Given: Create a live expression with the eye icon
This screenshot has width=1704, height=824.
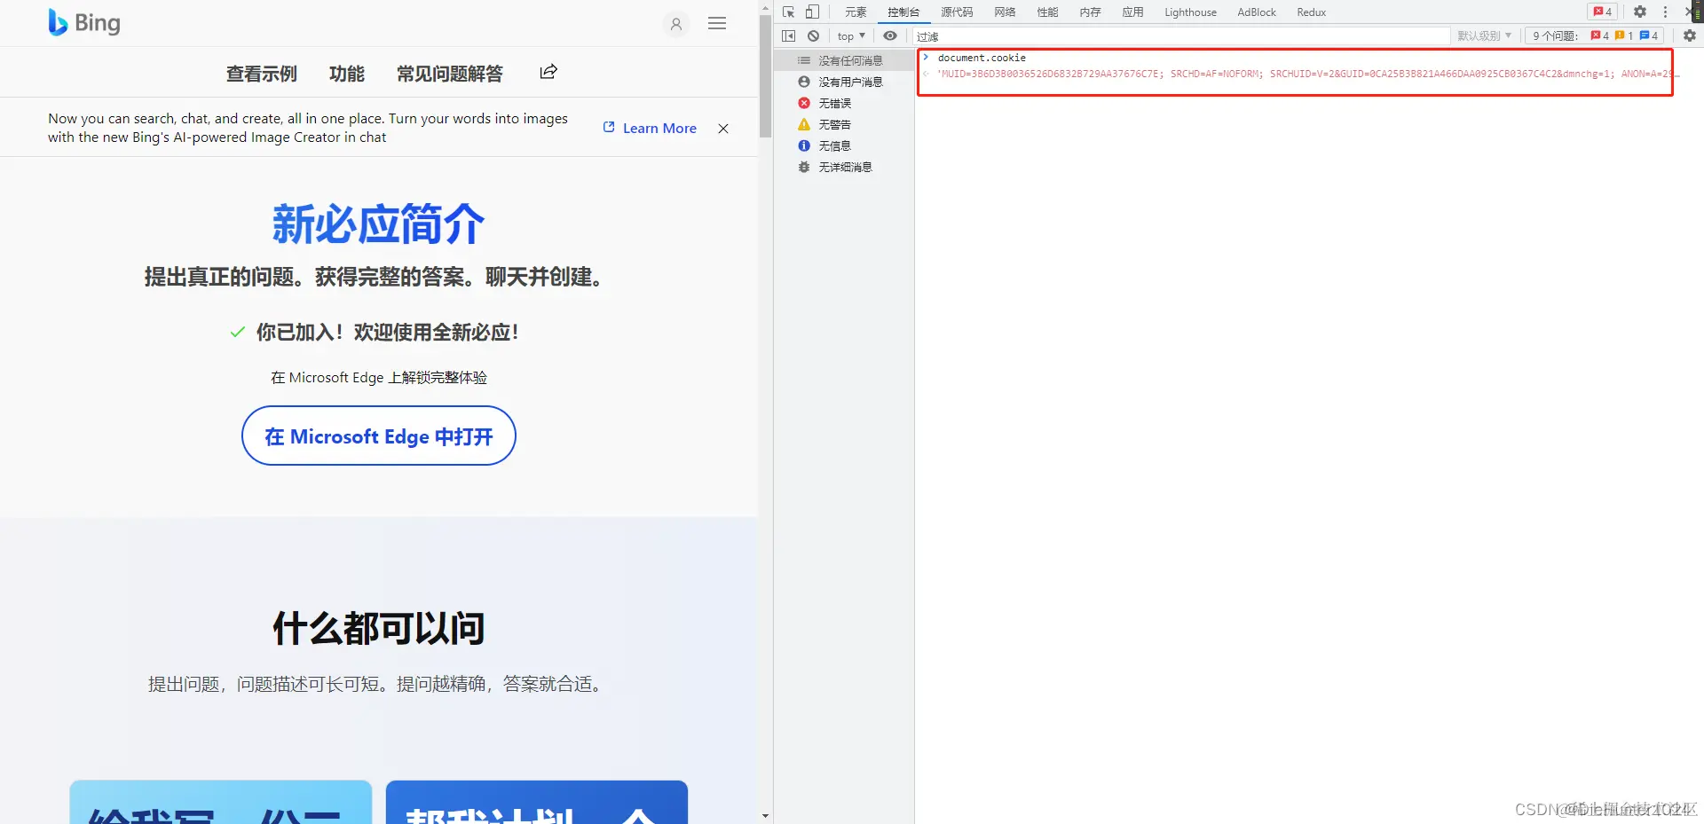Looking at the screenshot, I should pos(889,35).
